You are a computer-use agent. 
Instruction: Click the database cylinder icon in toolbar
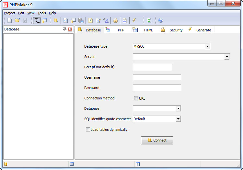coord(56,20)
